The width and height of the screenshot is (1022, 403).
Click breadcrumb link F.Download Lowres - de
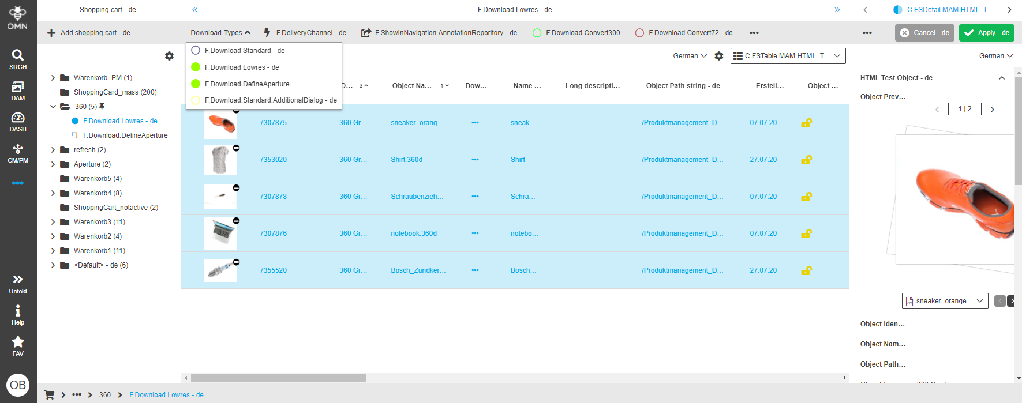click(166, 395)
